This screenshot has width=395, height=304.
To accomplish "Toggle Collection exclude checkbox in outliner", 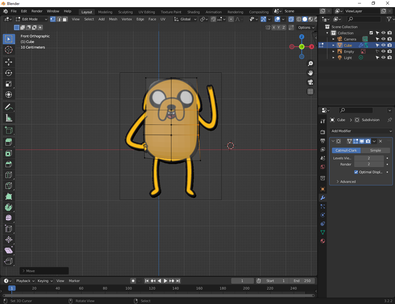I will click(x=371, y=33).
